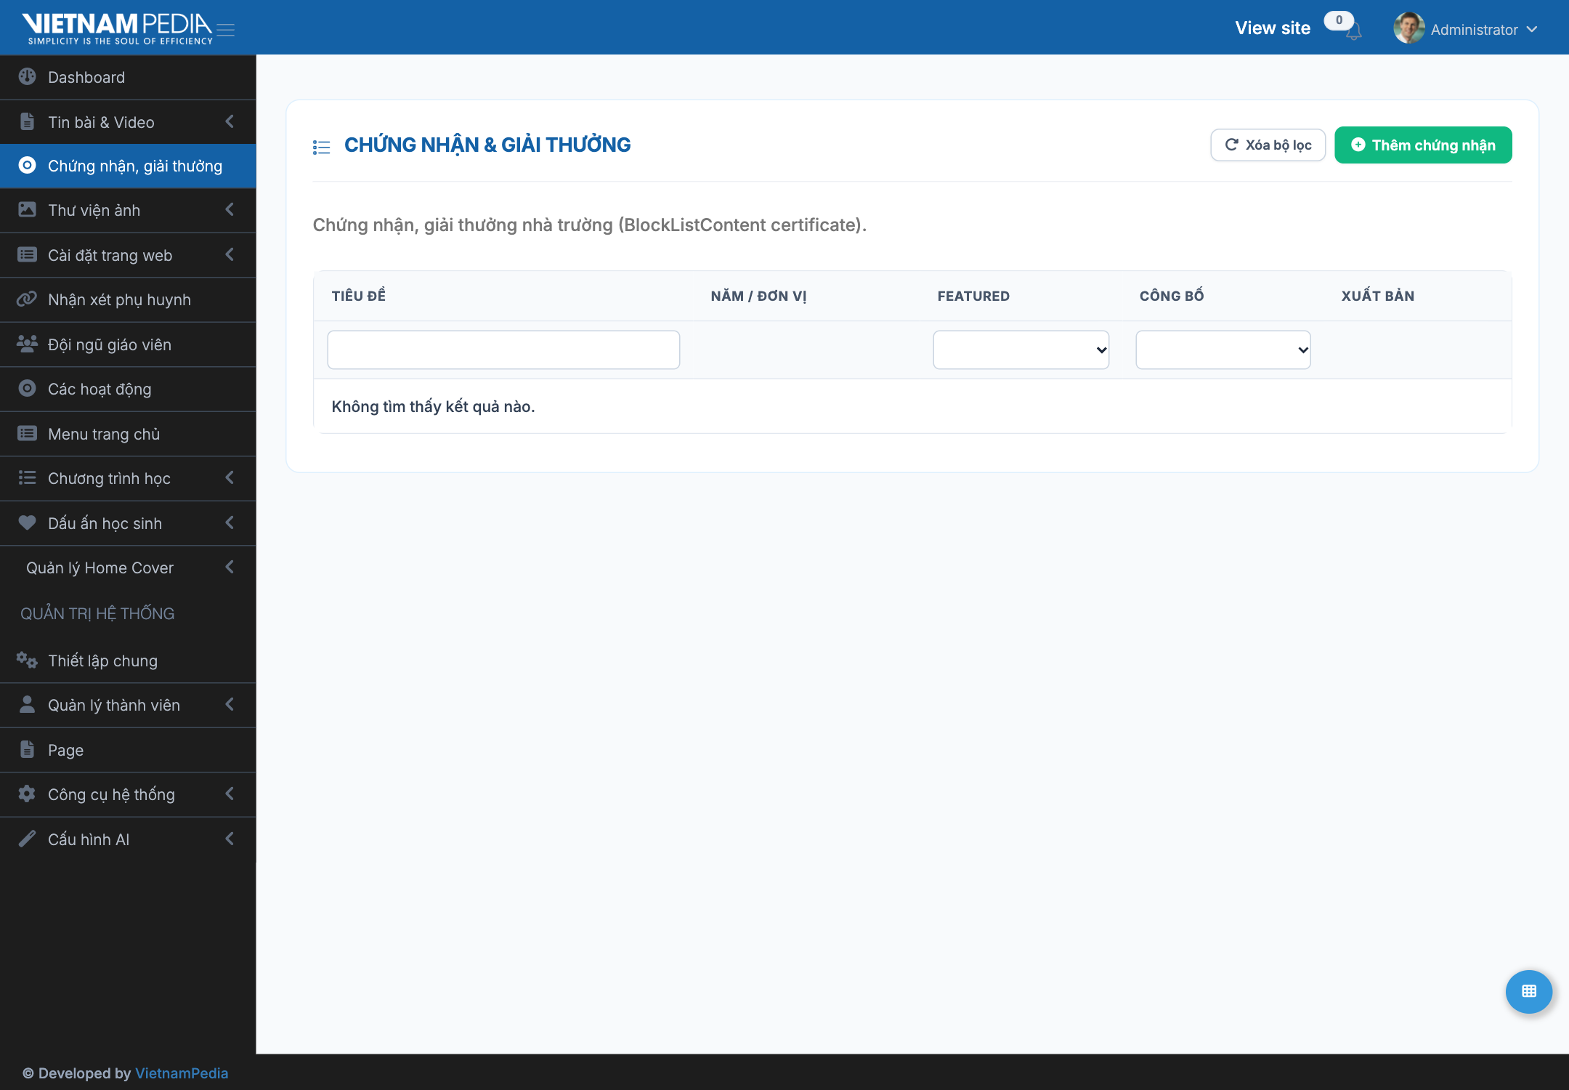Click the Dấu ấn học sinh heart icon
The image size is (1569, 1090).
27,522
